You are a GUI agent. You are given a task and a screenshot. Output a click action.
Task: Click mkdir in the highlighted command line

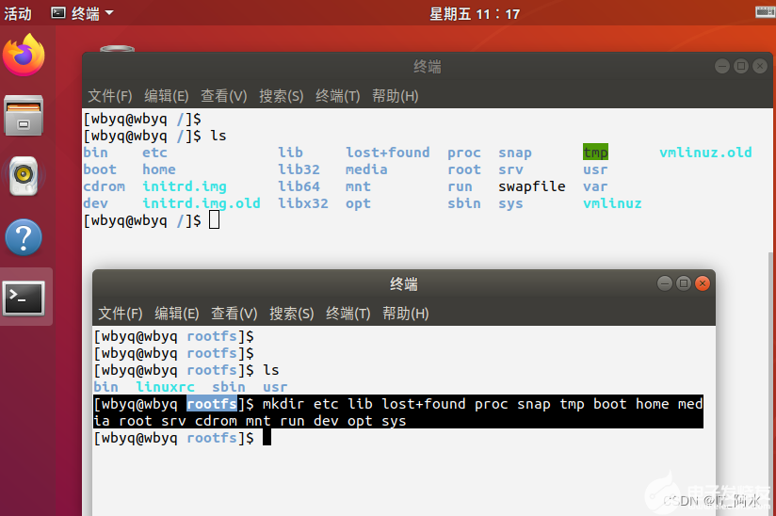[283, 404]
